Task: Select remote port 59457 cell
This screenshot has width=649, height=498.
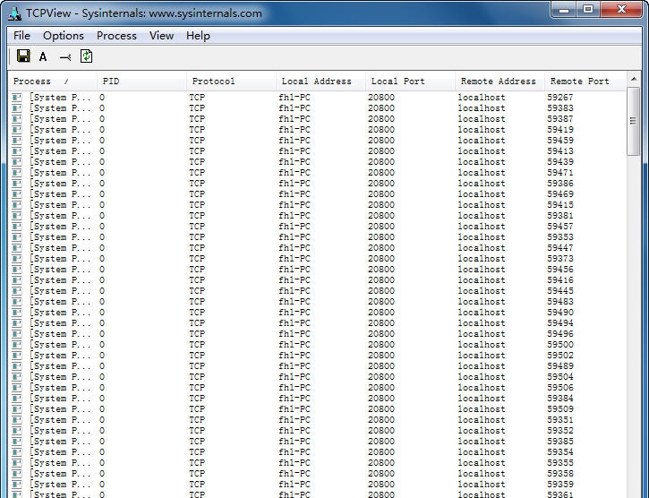Action: (560, 227)
